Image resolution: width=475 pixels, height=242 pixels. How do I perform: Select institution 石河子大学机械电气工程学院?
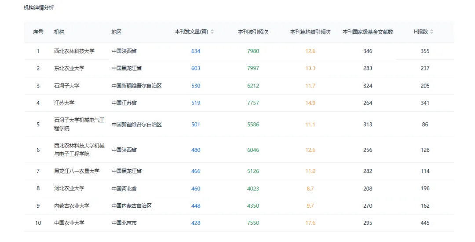pos(79,125)
